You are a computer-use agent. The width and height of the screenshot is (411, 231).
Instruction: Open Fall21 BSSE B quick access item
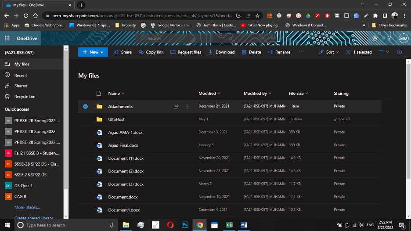pyautogui.click(x=32, y=153)
